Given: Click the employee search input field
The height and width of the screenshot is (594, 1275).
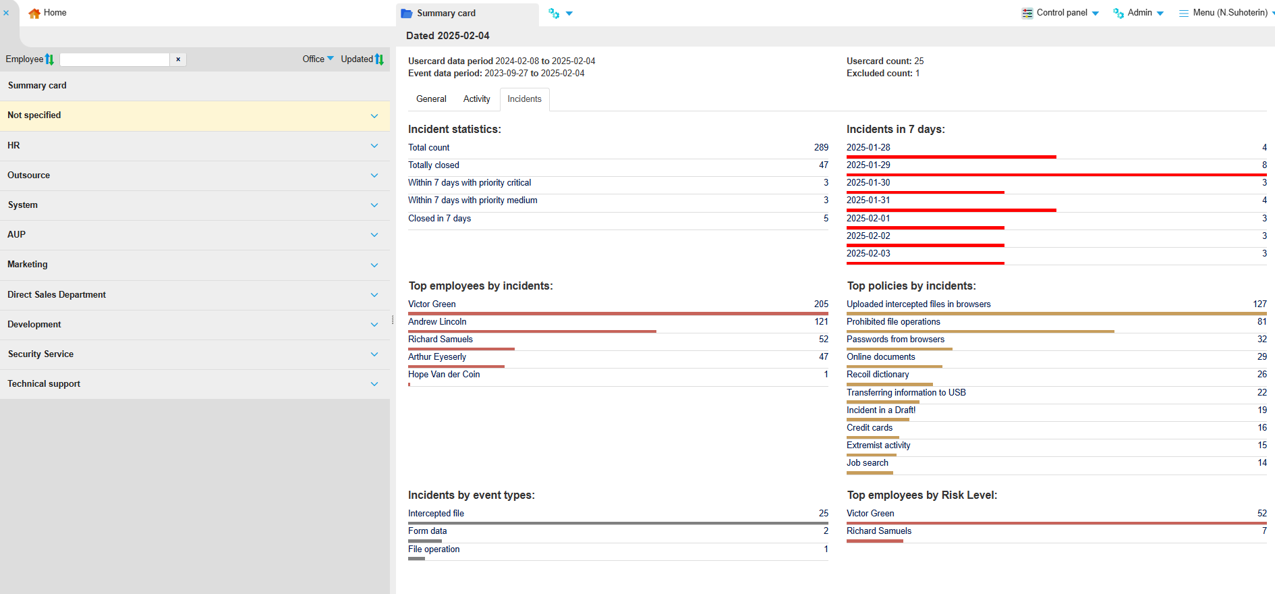Looking at the screenshot, I should (115, 59).
